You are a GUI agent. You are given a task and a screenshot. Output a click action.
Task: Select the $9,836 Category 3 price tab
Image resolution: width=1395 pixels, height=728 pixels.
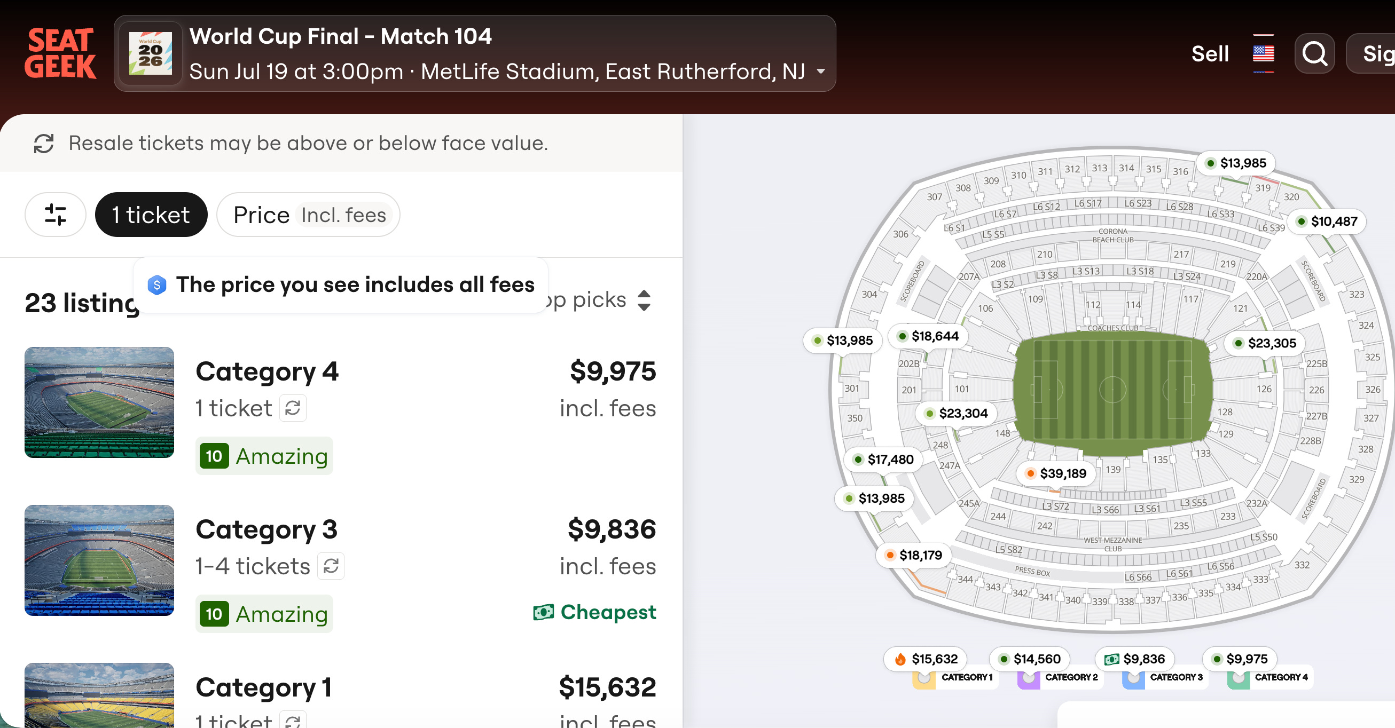[x=1135, y=659]
